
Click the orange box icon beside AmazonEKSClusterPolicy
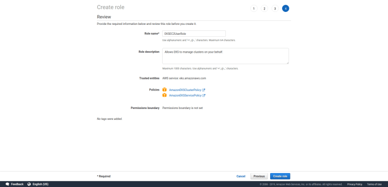(165, 90)
